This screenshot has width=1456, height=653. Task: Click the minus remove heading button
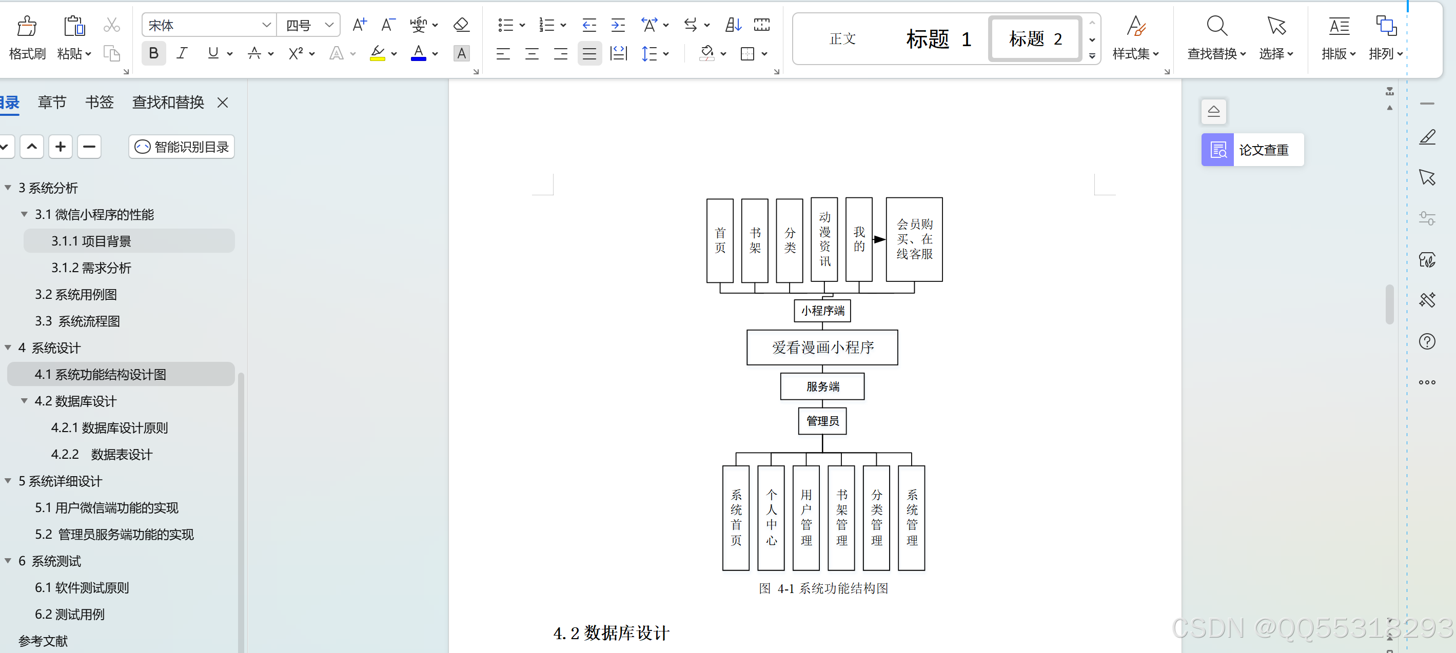[89, 147]
